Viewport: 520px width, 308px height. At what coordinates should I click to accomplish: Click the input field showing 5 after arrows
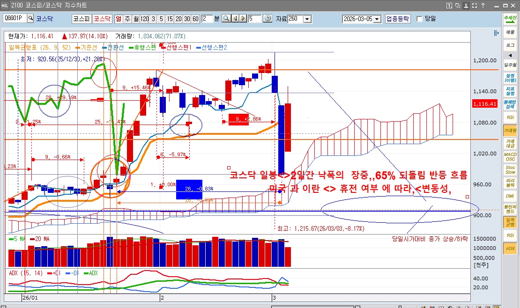[x=255, y=19]
